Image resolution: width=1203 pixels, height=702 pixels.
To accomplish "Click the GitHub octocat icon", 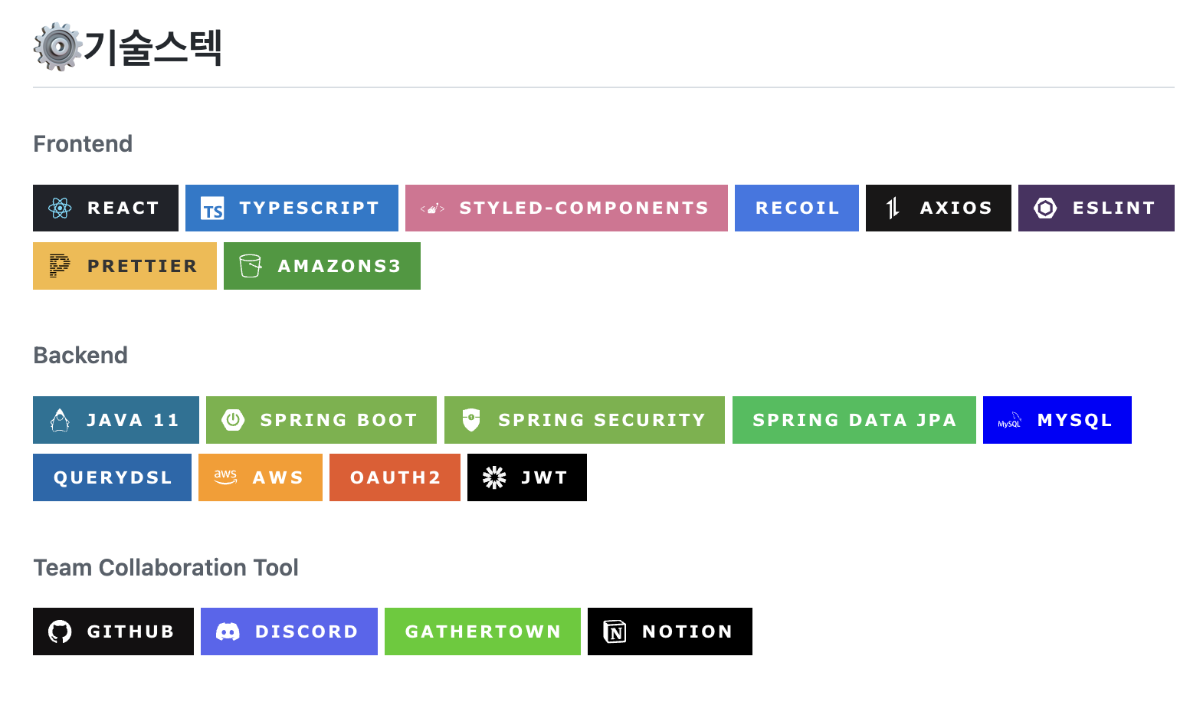I will click(x=60, y=631).
